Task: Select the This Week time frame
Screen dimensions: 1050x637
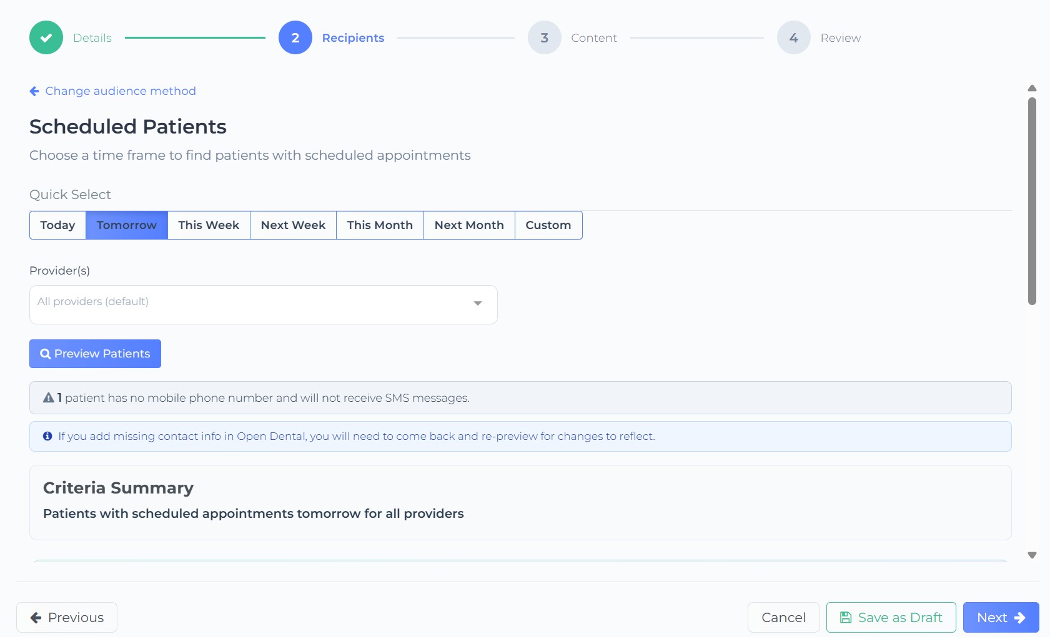Action: 209,225
